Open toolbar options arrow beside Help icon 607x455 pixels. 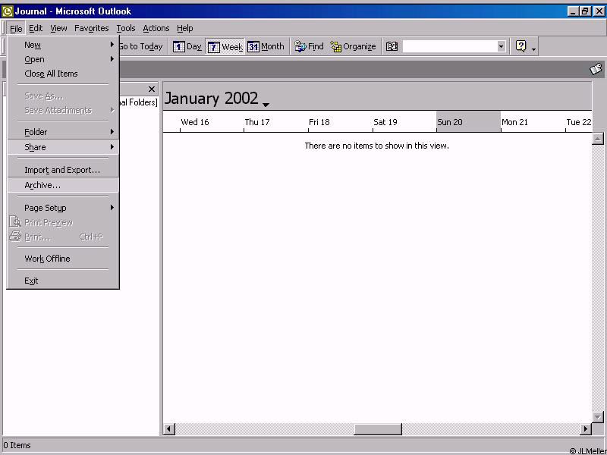tap(534, 49)
